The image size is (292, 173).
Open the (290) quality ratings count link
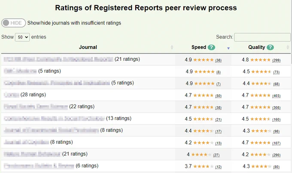(277, 155)
